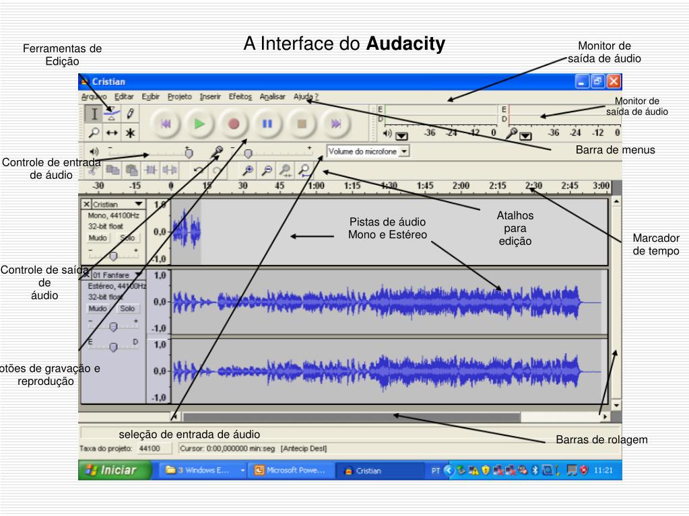689x516 pixels.
Task: Pause playback with the blue Pause button
Action: pos(267,124)
